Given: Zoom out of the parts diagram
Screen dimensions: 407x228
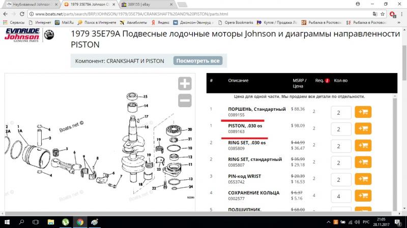Looking at the screenshot, I should click(x=185, y=100).
